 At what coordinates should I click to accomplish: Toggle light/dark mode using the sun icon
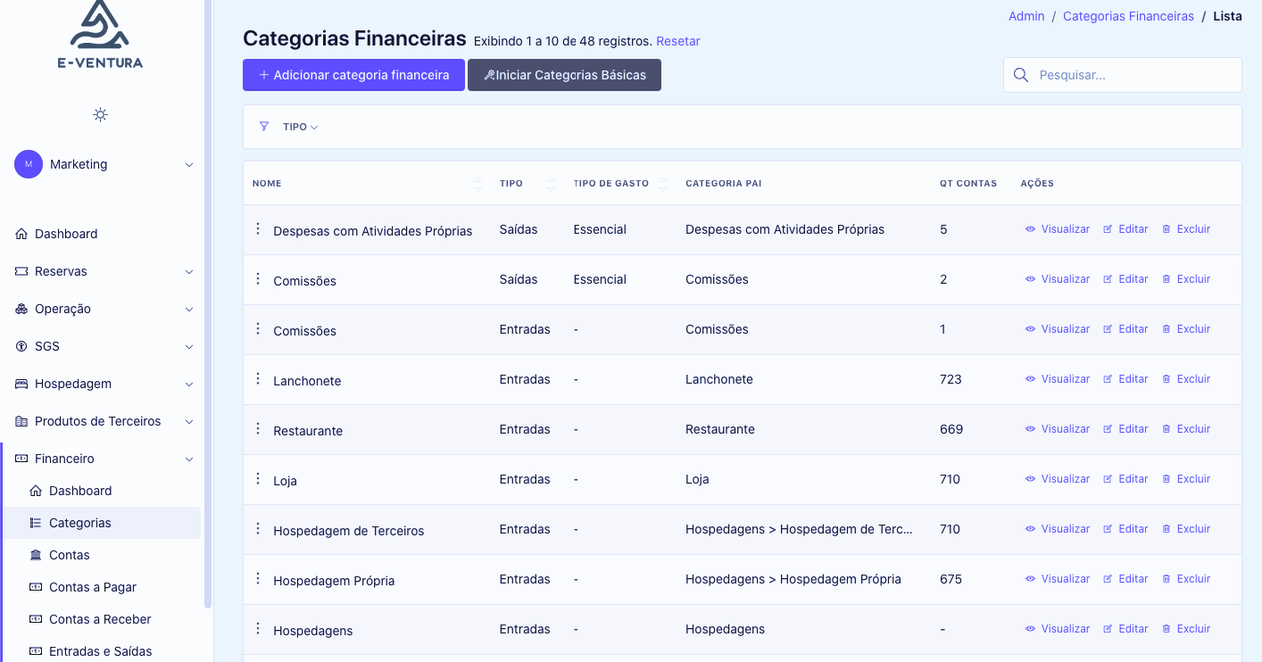100,114
